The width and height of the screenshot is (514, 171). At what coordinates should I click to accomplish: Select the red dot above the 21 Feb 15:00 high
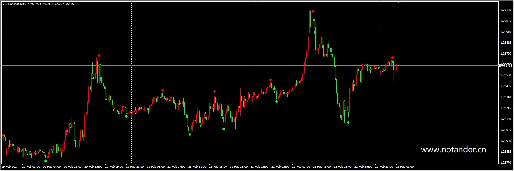(x=214, y=91)
